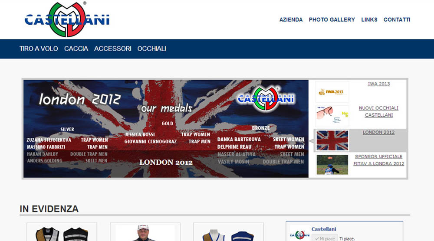Viewport: 434px width, 241px height.
Task: Open the IWA 2013 link
Action: (x=378, y=84)
